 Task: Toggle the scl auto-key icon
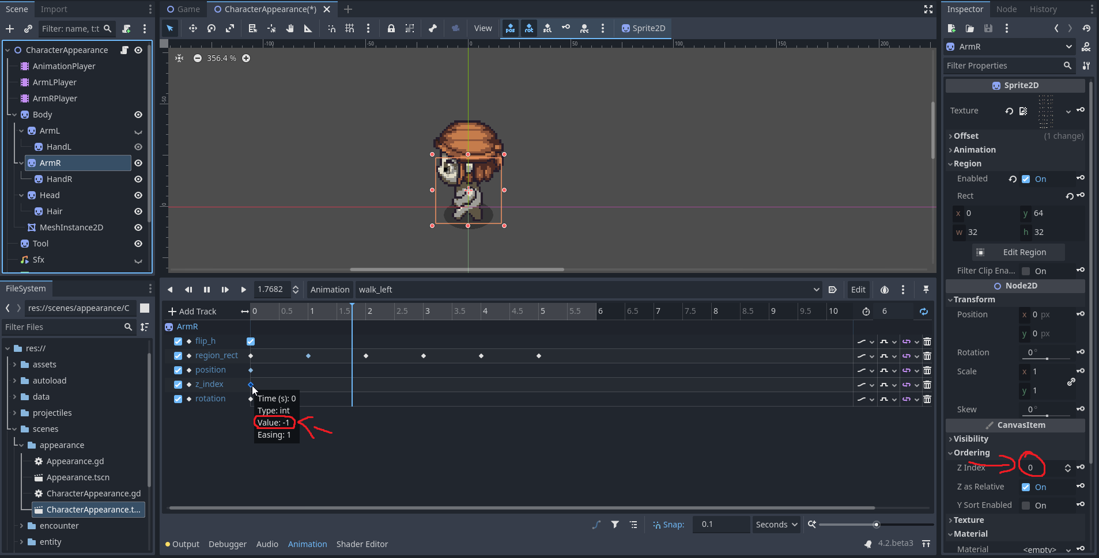pos(547,28)
